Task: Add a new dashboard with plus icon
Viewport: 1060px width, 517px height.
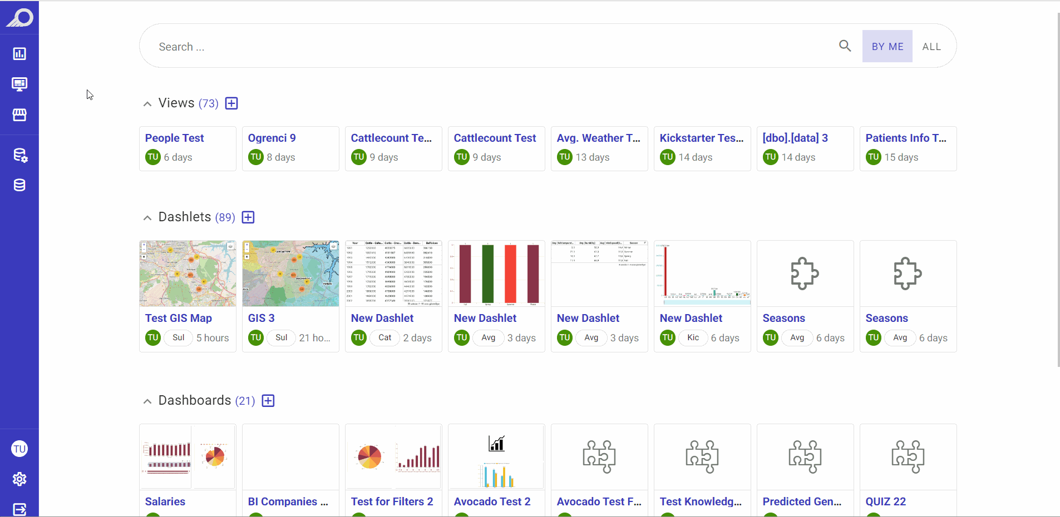Action: (x=268, y=401)
